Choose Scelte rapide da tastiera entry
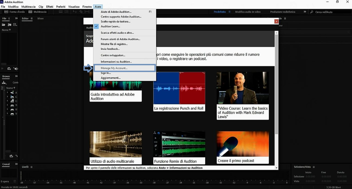The width and height of the screenshot is (352, 189). [125, 21]
